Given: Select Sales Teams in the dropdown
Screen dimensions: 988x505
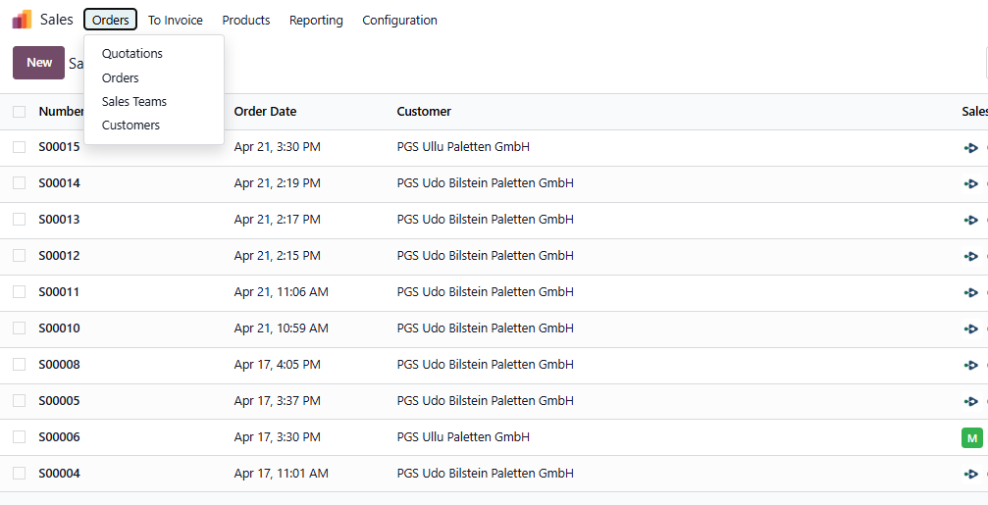Looking at the screenshot, I should click(x=134, y=102).
